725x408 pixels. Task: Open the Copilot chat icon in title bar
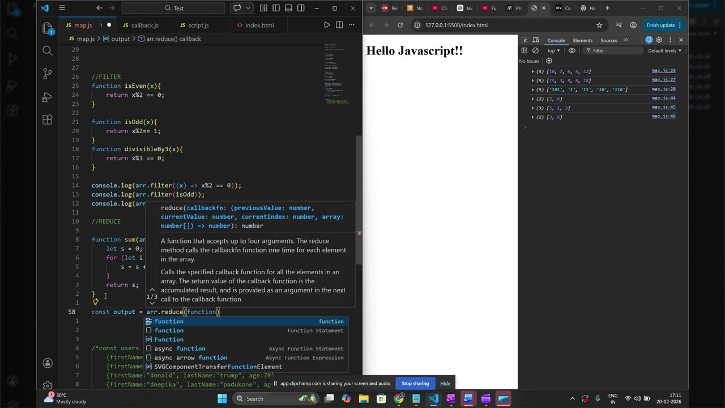pyautogui.click(x=237, y=8)
